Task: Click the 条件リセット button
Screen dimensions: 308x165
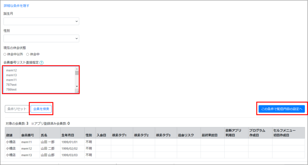Action: 17,109
